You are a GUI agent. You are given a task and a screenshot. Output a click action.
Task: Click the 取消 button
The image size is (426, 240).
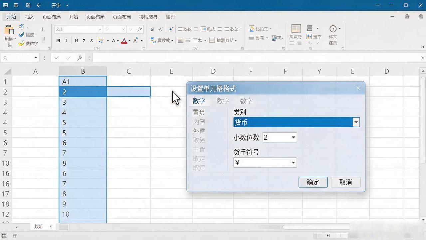(x=345, y=182)
